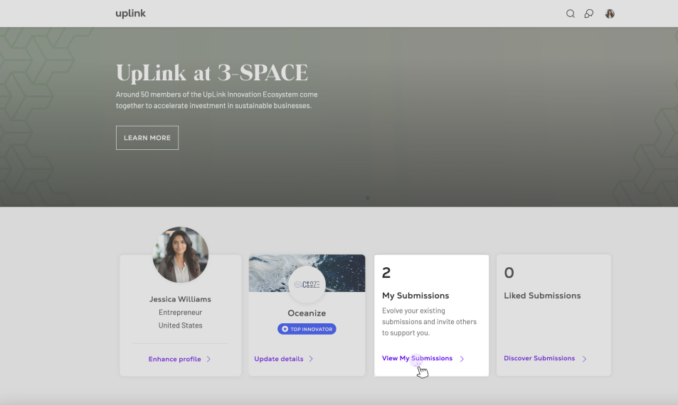Click the chevron after View My Submissions
This screenshot has width=678, height=405.
click(x=462, y=359)
